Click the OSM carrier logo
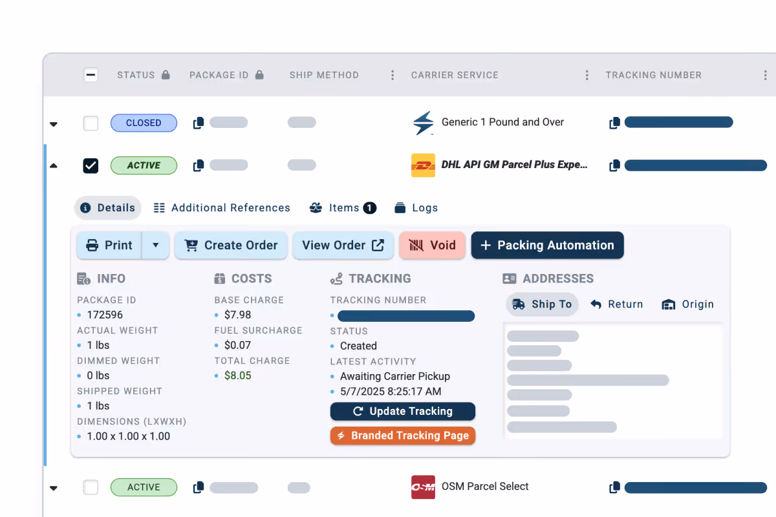 click(x=423, y=487)
